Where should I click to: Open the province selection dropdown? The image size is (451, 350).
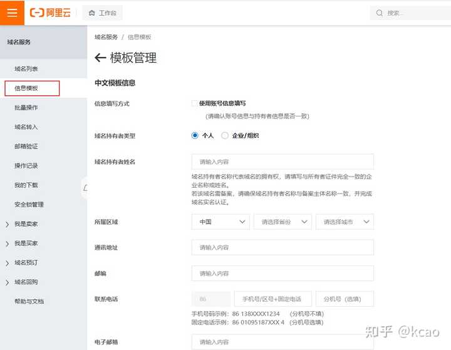click(x=283, y=222)
